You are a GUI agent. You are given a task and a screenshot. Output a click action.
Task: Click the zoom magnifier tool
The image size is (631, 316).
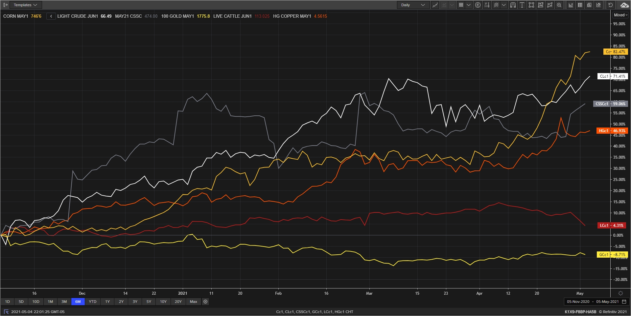(559, 5)
